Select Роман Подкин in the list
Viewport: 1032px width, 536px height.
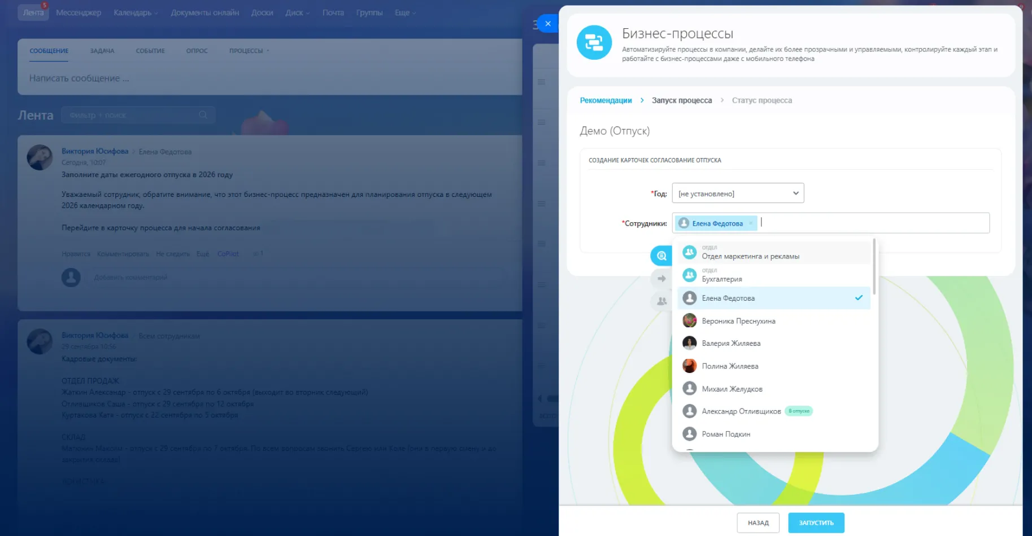coord(726,434)
